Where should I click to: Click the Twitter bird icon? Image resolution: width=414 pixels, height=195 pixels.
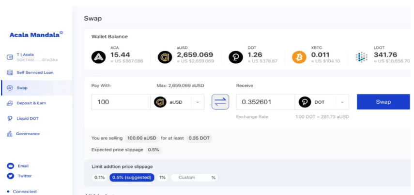tap(10, 176)
